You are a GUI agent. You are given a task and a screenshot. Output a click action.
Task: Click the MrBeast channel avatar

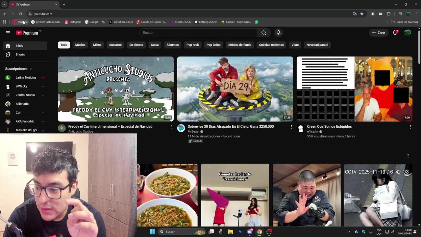[181, 128]
